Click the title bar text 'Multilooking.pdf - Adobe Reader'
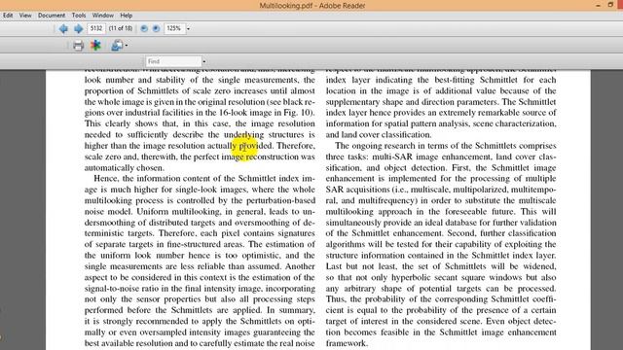623x350 pixels. click(x=312, y=6)
